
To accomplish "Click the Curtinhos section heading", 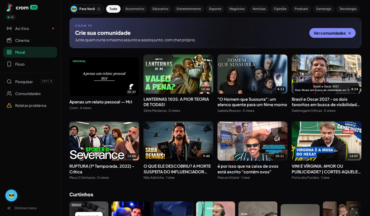I will [x=81, y=194].
